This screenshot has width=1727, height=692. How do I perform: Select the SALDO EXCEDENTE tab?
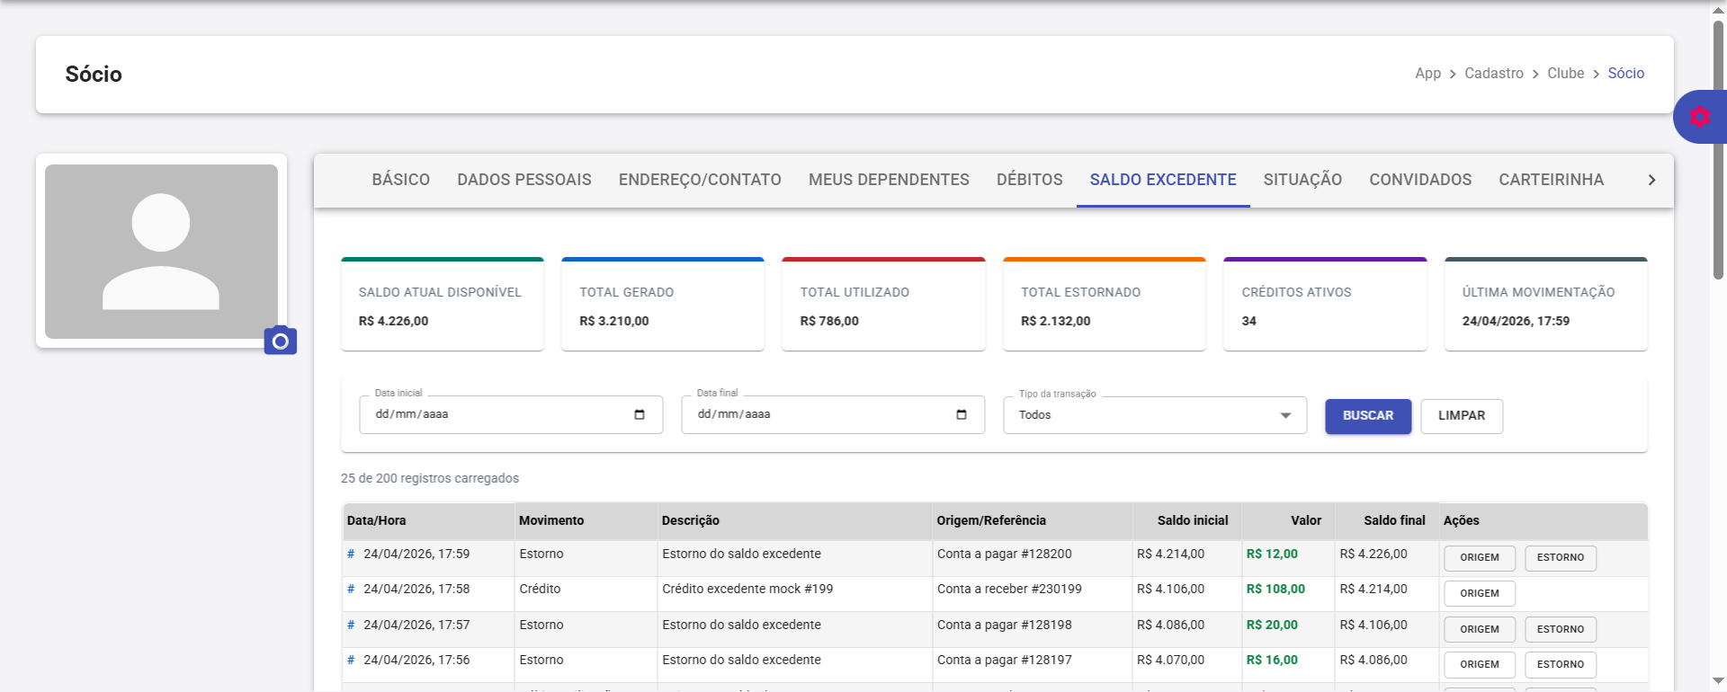click(1163, 180)
